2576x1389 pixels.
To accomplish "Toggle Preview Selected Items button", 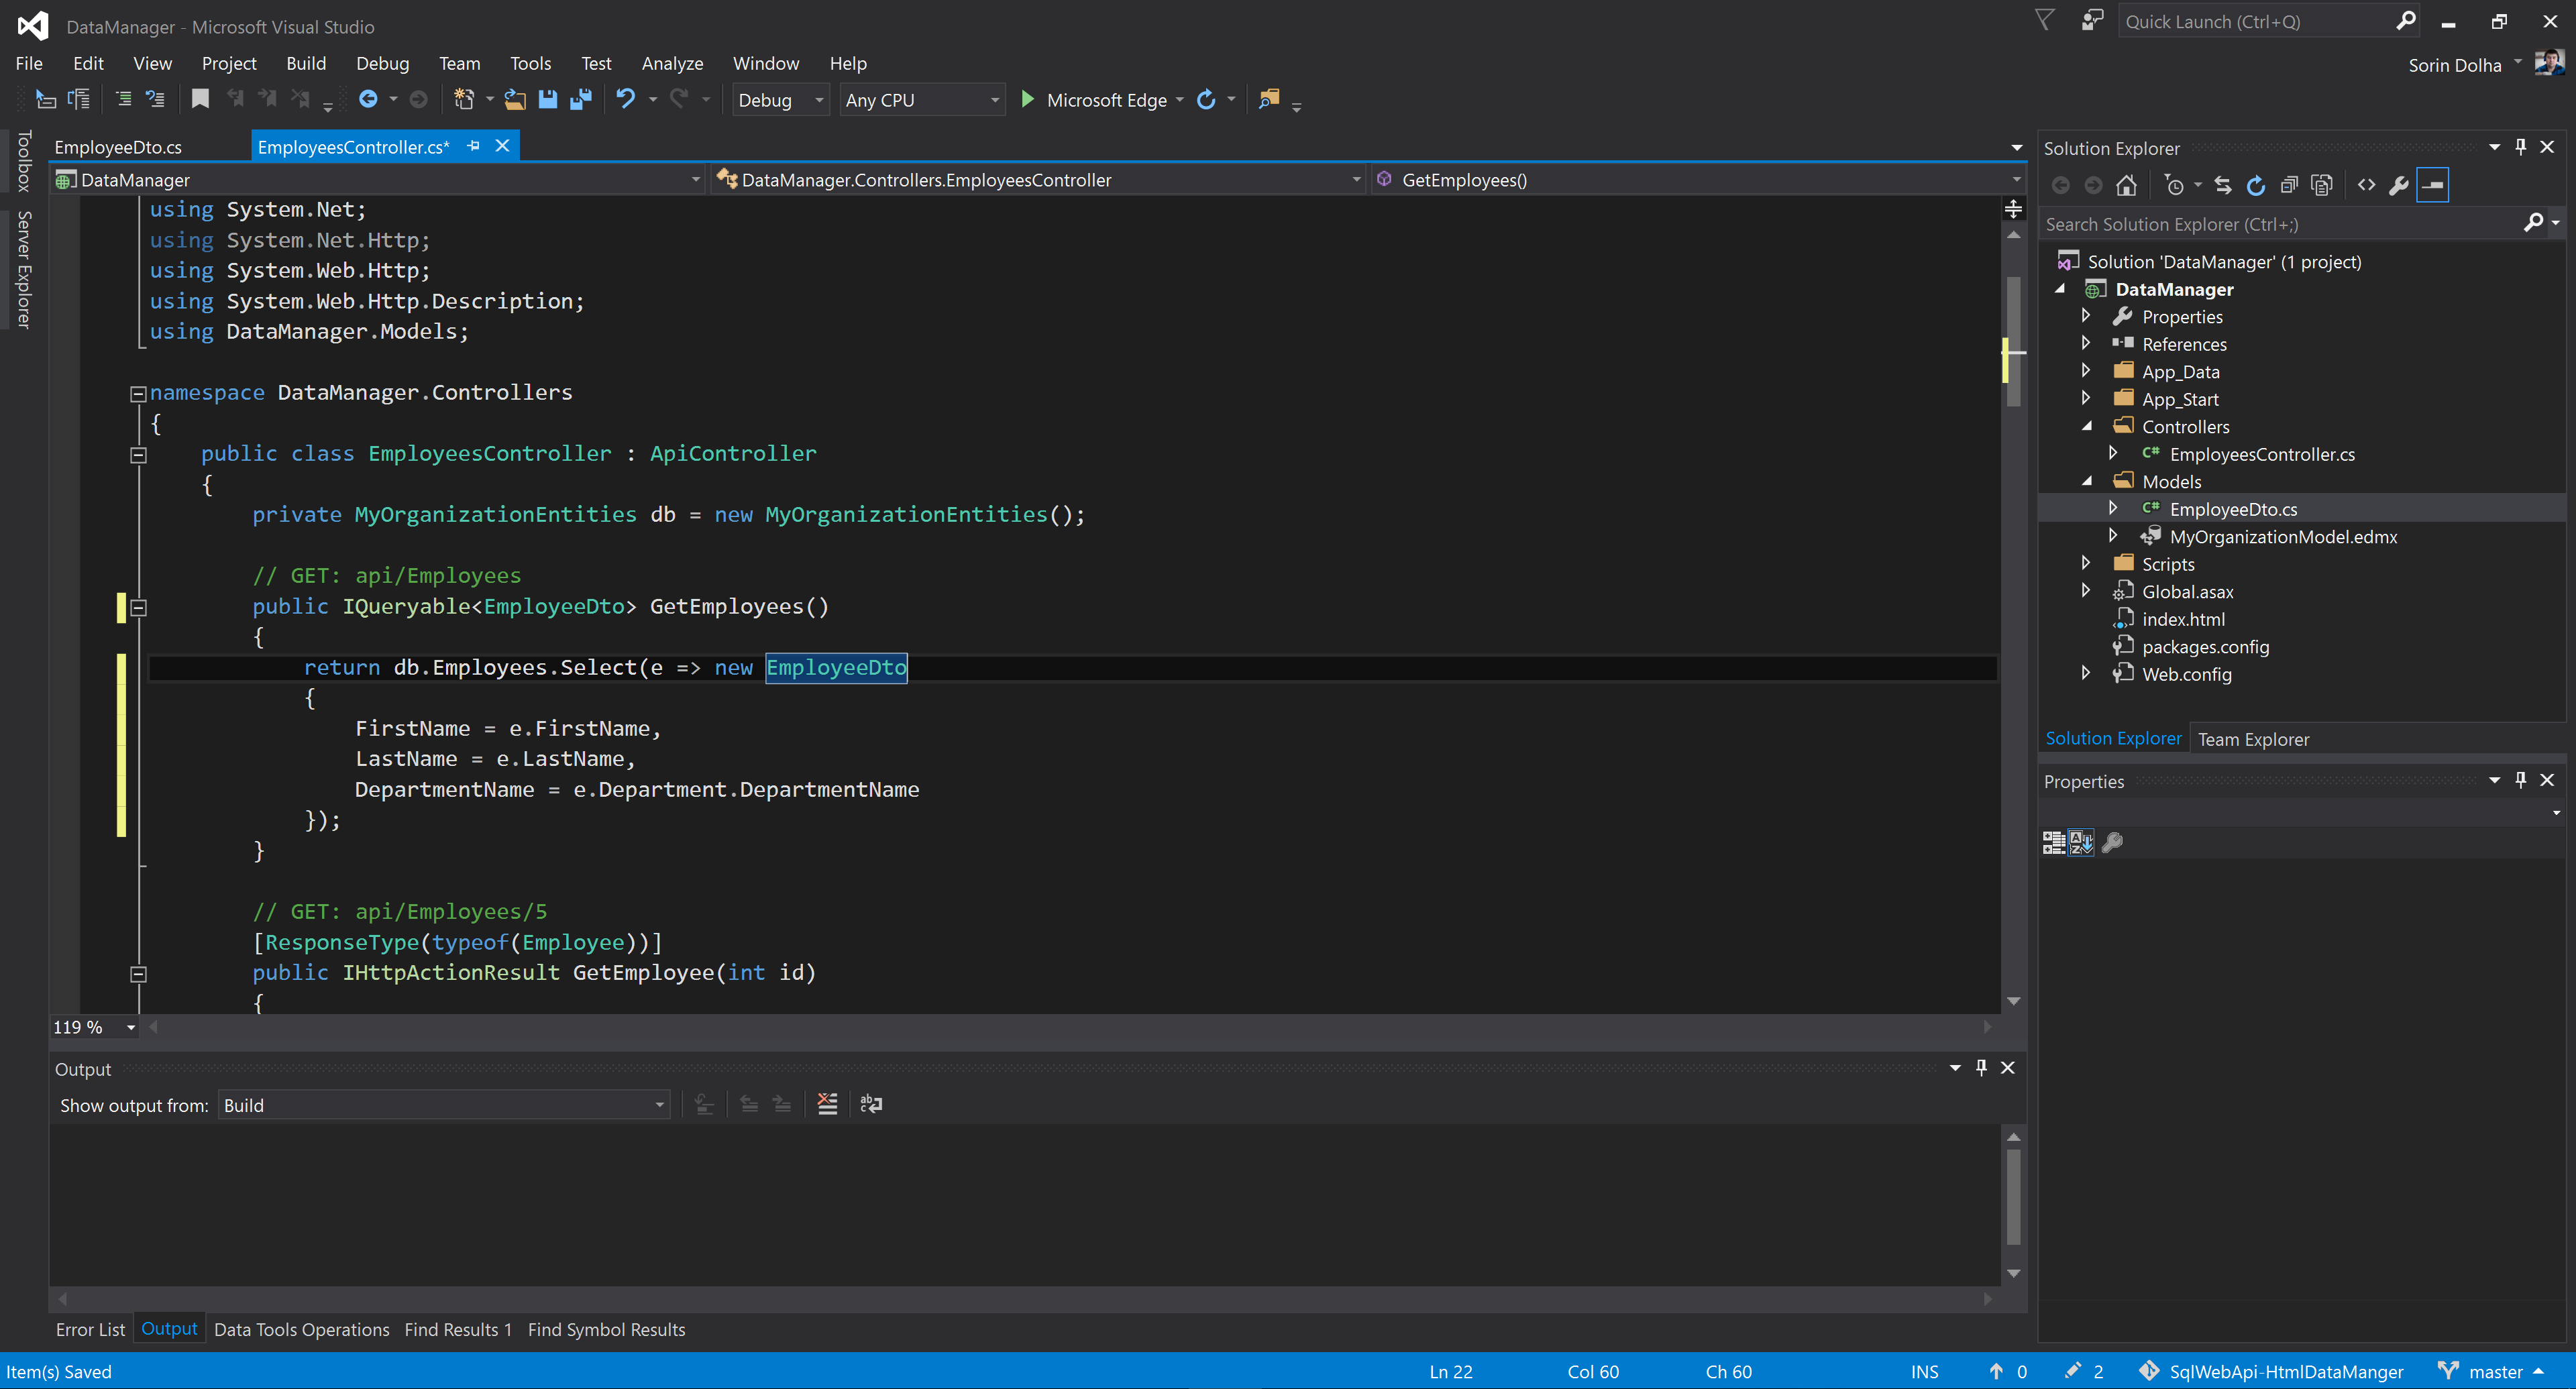I will pos(2432,185).
